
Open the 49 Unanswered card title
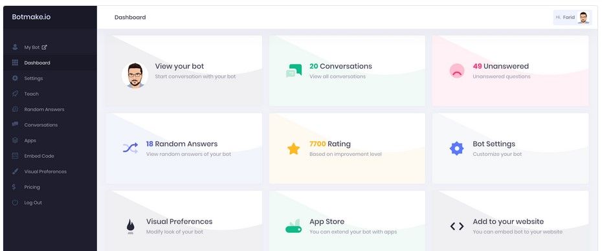pos(500,66)
